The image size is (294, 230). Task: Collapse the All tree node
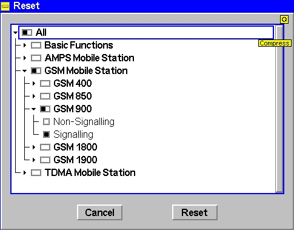point(15,33)
